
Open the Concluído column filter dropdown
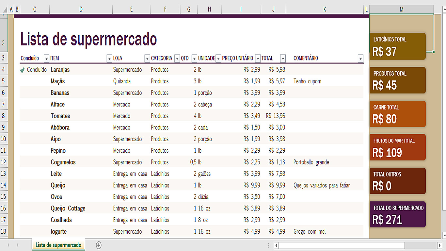(x=46, y=59)
